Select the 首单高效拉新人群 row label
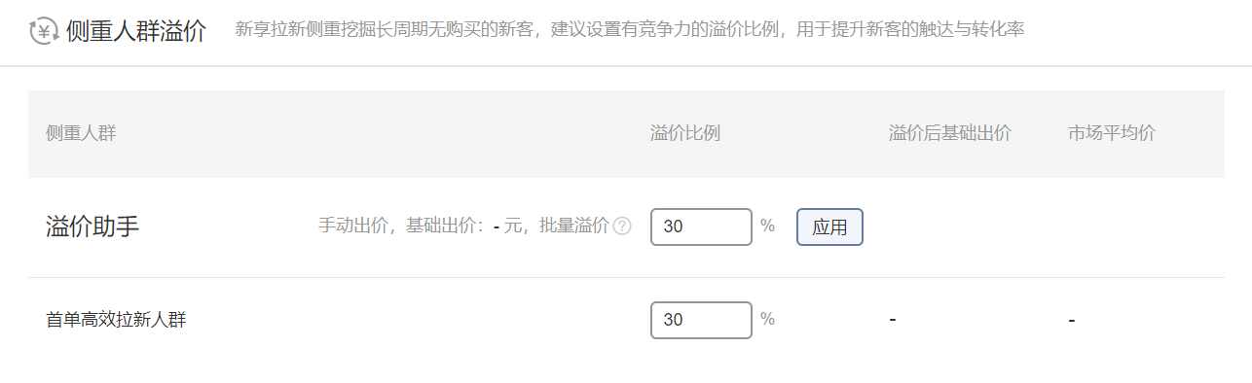Viewport: 1252px width, 383px height. point(116,319)
